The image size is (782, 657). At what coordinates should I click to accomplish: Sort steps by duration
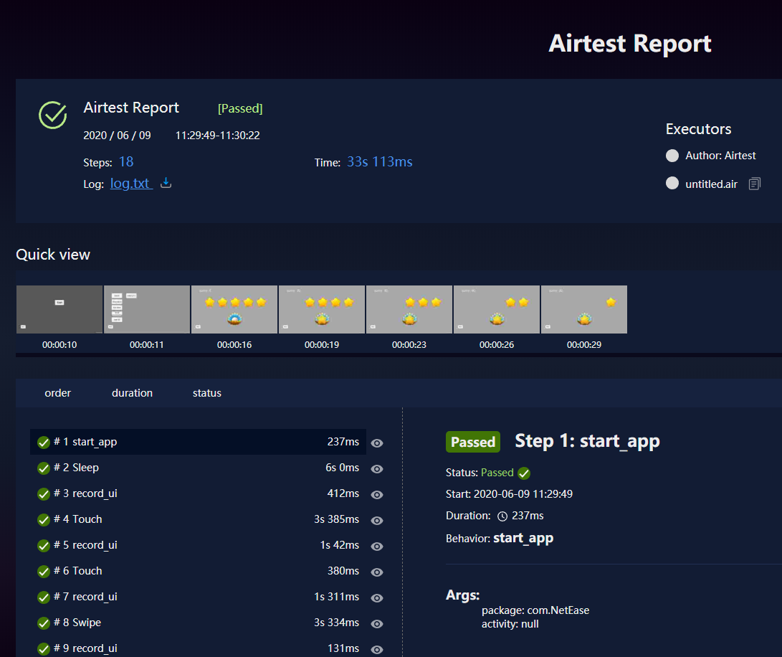point(132,393)
